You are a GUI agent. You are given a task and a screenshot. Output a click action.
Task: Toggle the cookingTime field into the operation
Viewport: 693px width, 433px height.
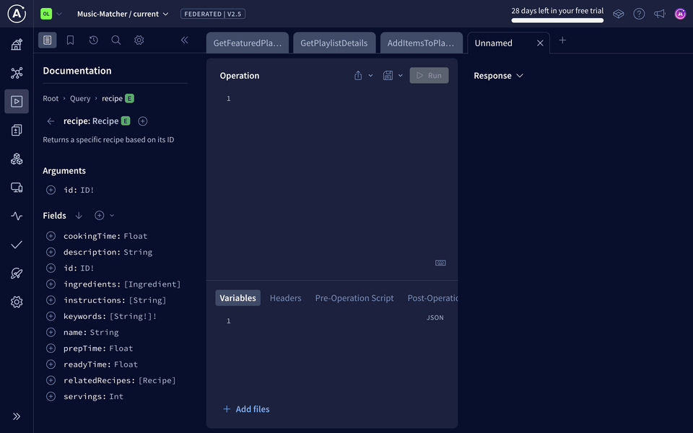(x=51, y=235)
